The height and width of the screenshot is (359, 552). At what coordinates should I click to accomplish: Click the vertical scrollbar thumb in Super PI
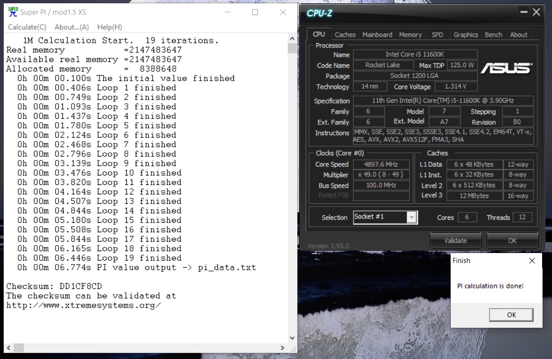pos(292,48)
